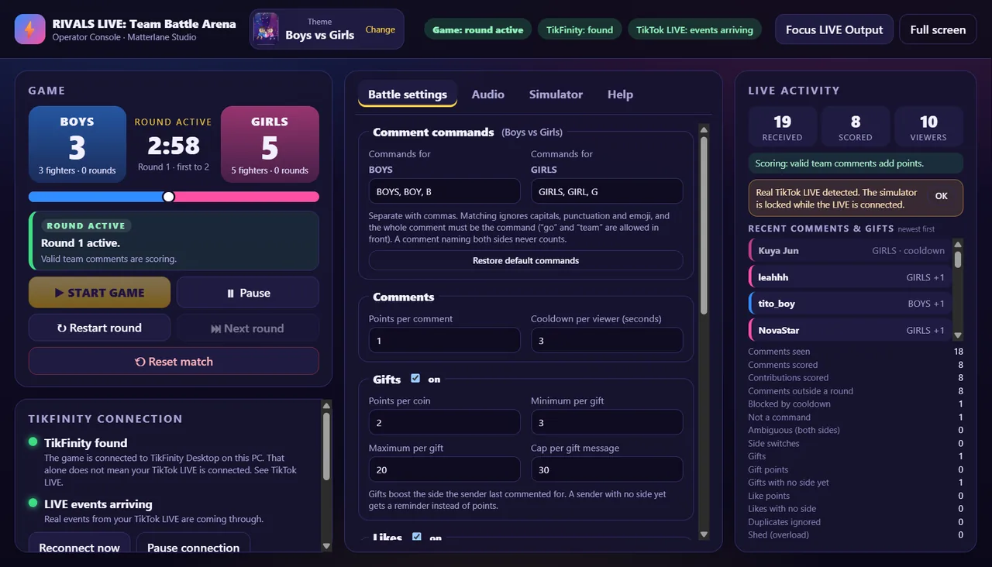Change the current theme
992x567 pixels.
[380, 29]
